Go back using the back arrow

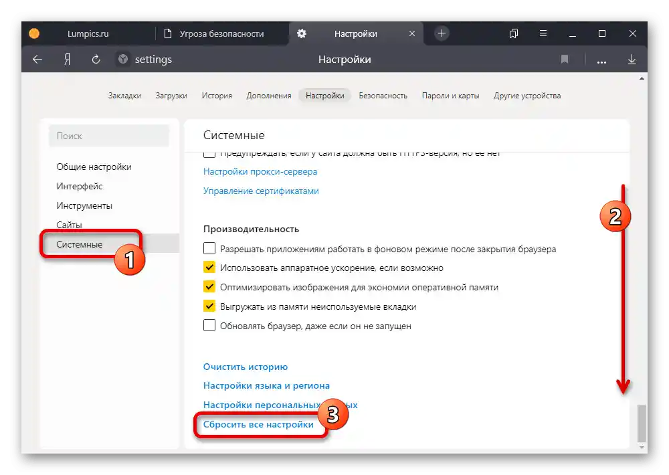point(37,59)
